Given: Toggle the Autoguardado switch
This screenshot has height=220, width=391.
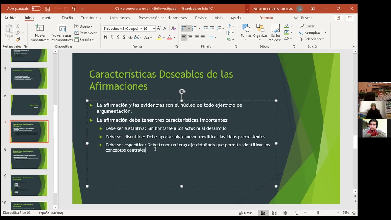Looking at the screenshot, I should [36, 9].
